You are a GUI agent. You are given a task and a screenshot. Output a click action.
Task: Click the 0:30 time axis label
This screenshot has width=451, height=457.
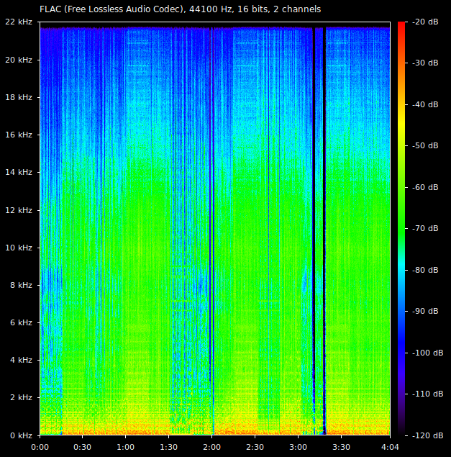pyautogui.click(x=83, y=447)
